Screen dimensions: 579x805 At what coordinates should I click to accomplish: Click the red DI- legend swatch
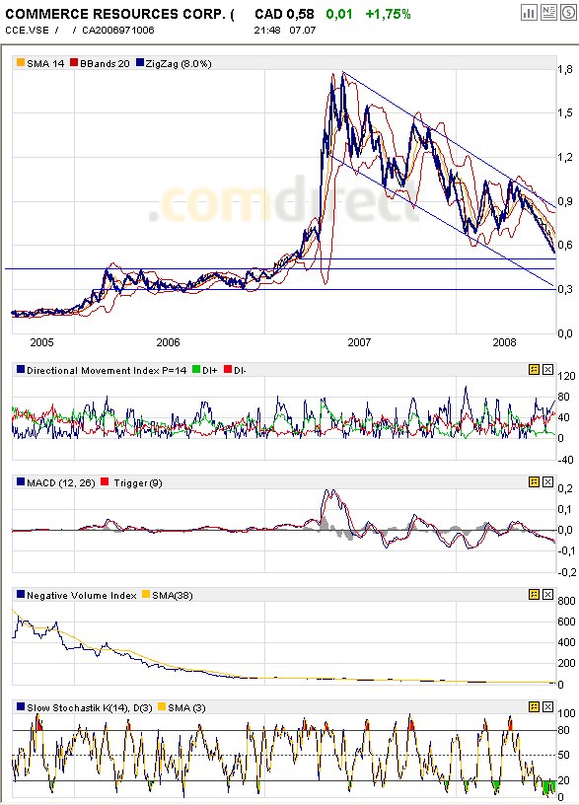(x=228, y=369)
